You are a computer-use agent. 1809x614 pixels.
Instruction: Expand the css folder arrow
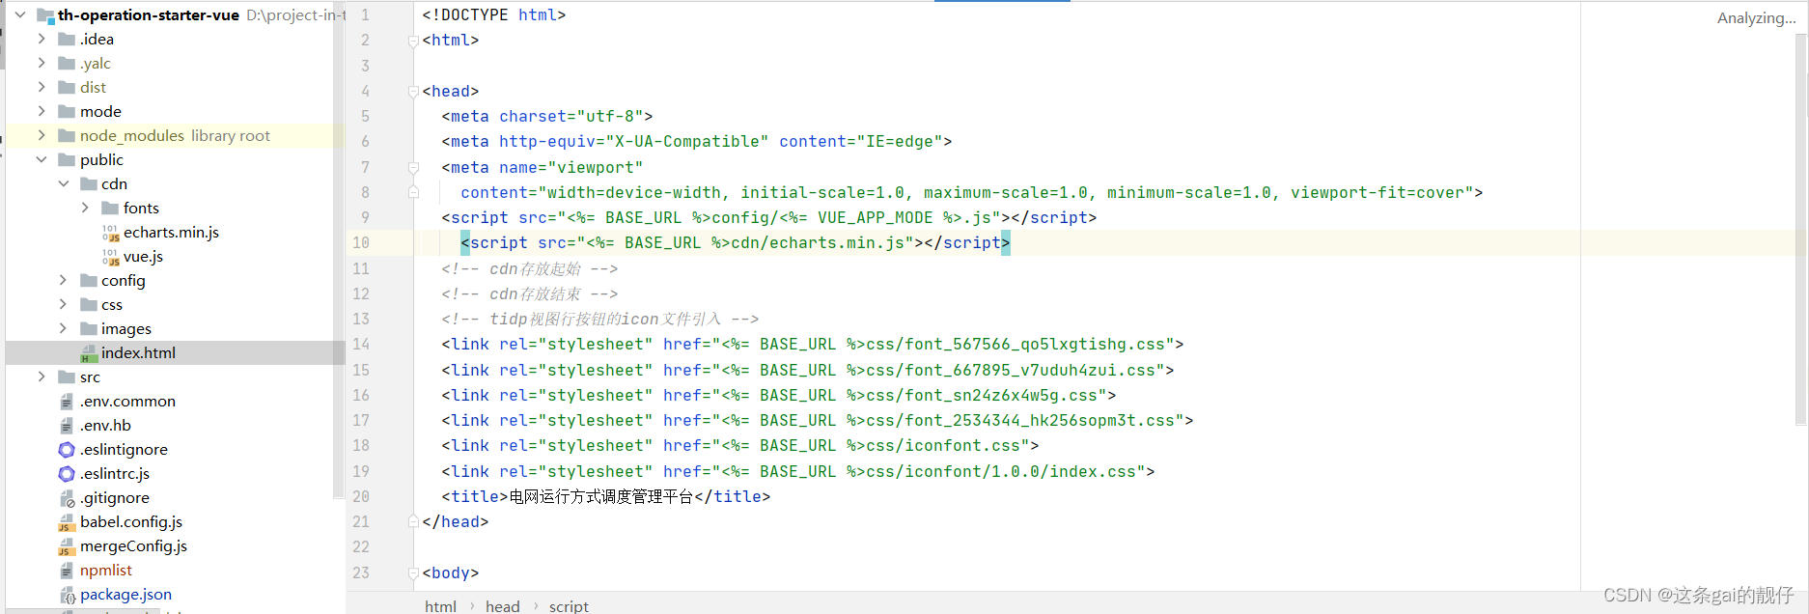coord(64,304)
